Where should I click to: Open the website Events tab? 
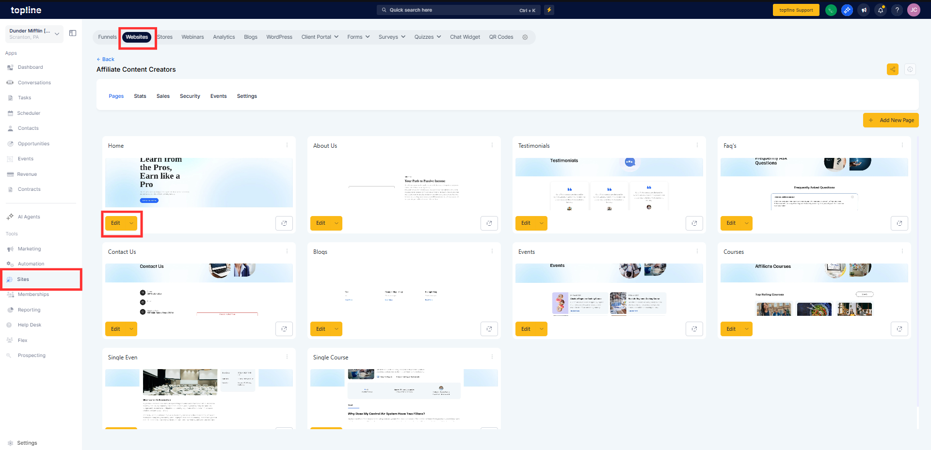(218, 96)
